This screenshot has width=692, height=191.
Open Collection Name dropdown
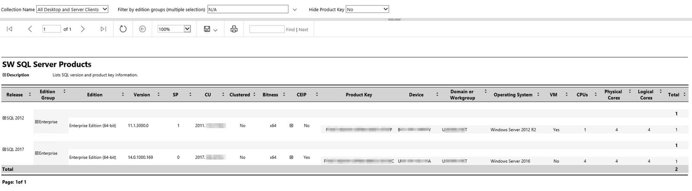[x=72, y=9]
